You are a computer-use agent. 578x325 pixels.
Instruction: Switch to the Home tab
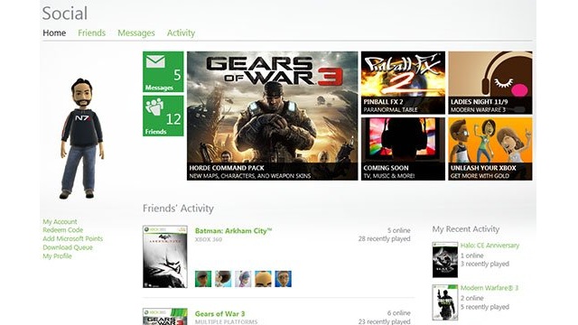54,32
